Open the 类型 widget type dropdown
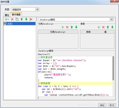 37,9
